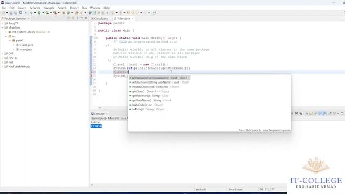Collapse the src folder
This screenshot has width=345, height=194.
(6, 36)
